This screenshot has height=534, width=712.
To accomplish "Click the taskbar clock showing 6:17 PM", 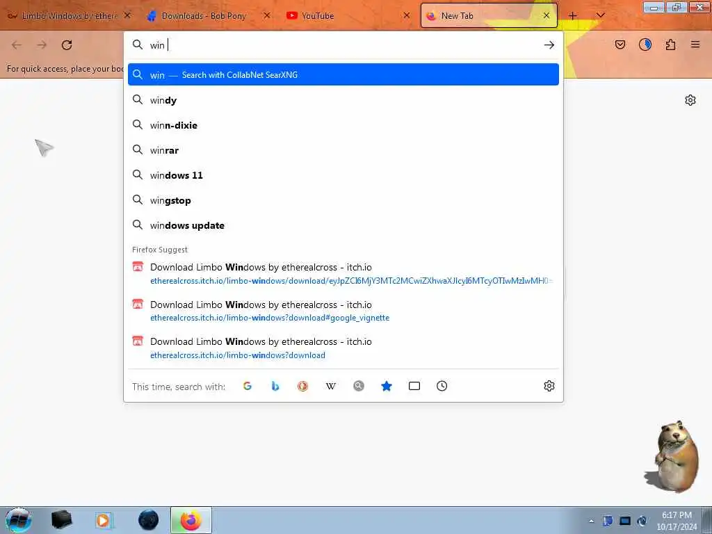I will [677, 521].
